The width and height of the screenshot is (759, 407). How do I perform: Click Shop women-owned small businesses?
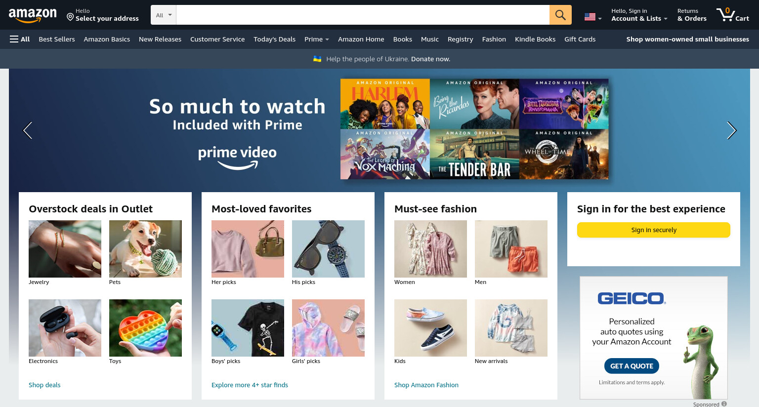click(687, 39)
